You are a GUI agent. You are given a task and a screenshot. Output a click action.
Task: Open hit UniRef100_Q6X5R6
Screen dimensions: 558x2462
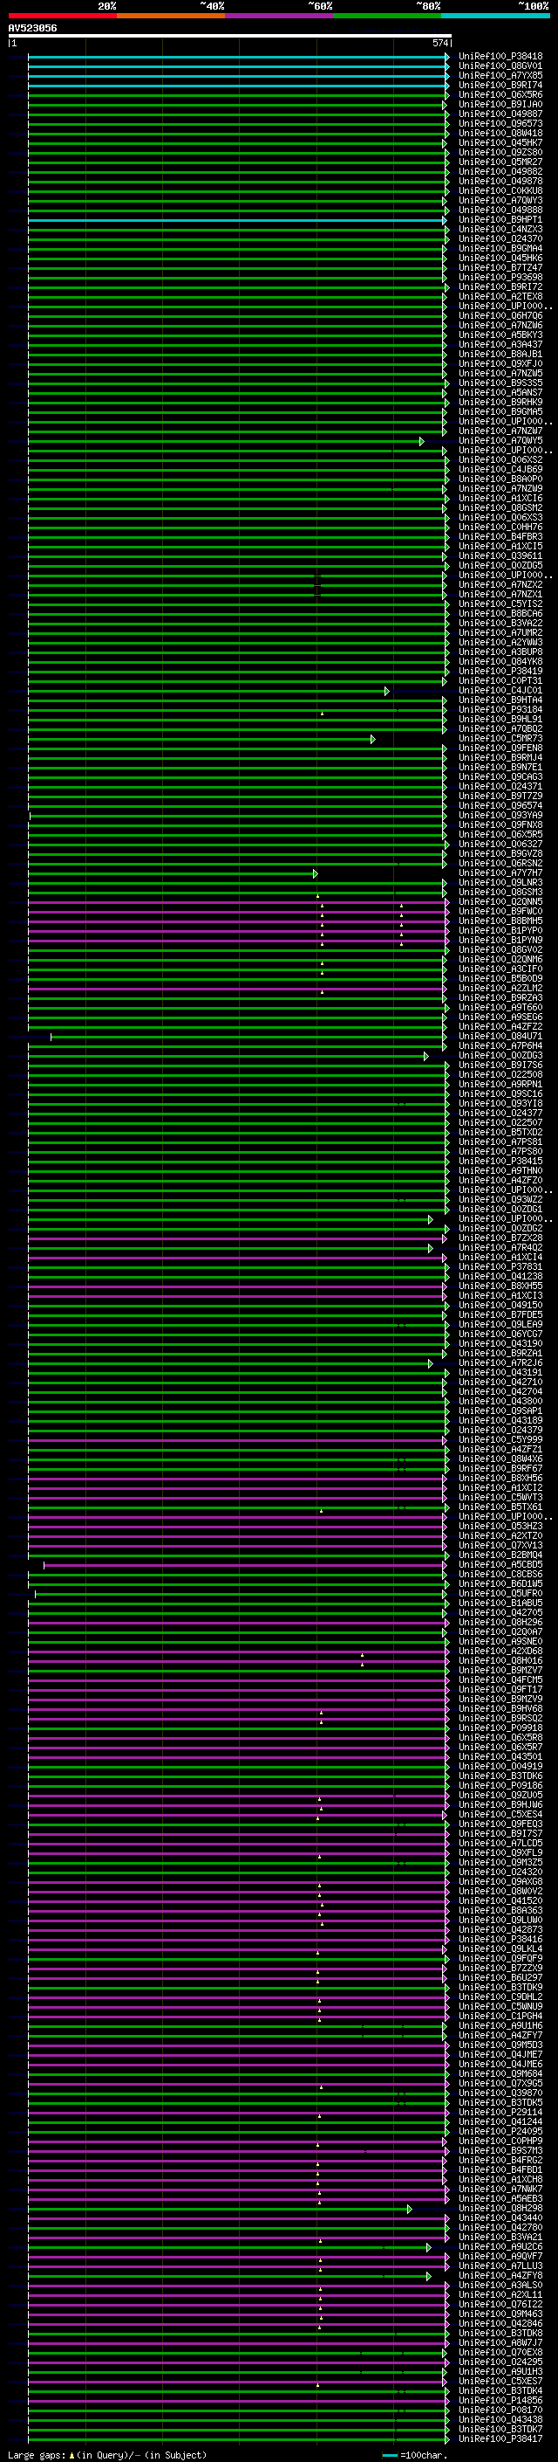coord(500,94)
